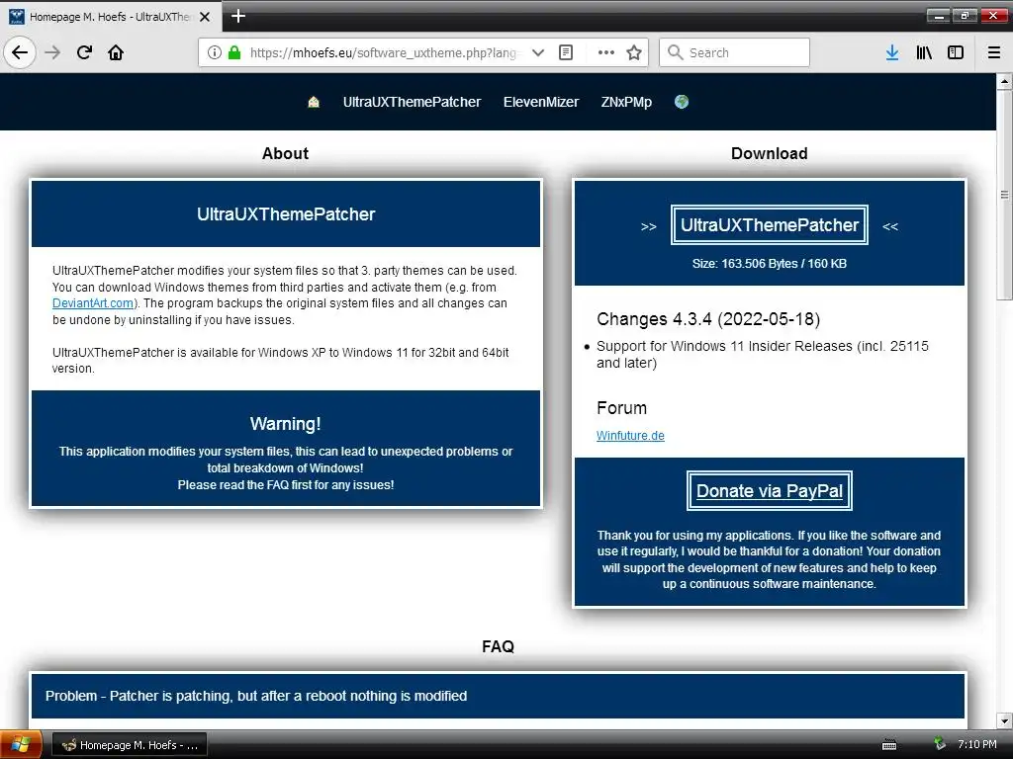Image resolution: width=1013 pixels, height=759 pixels.
Task: Select Homepage M. Hoefs taskbar button
Action: [130, 745]
